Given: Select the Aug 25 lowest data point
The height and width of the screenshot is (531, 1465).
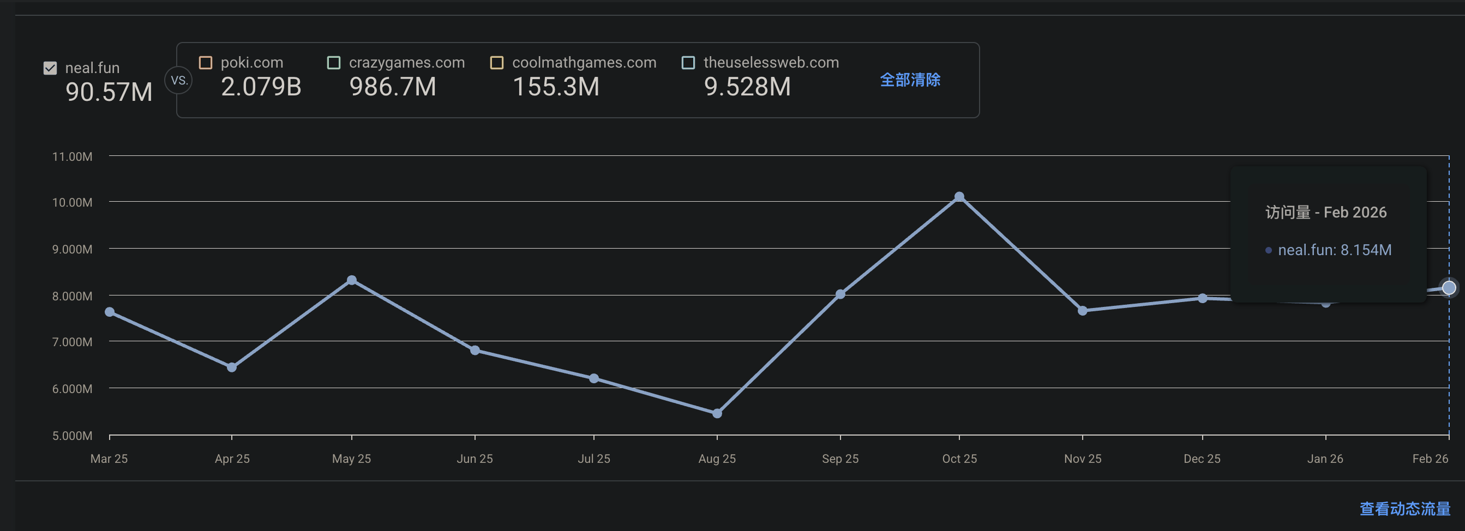Looking at the screenshot, I should pos(717,413).
